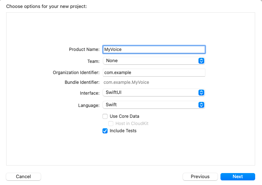Viewport: 262px width, 185px height.
Task: Click the "Include Tests" label text
Action: click(123, 131)
